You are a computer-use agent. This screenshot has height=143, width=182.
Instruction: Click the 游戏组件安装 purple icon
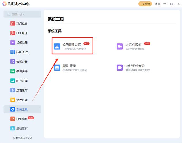coord(120,67)
